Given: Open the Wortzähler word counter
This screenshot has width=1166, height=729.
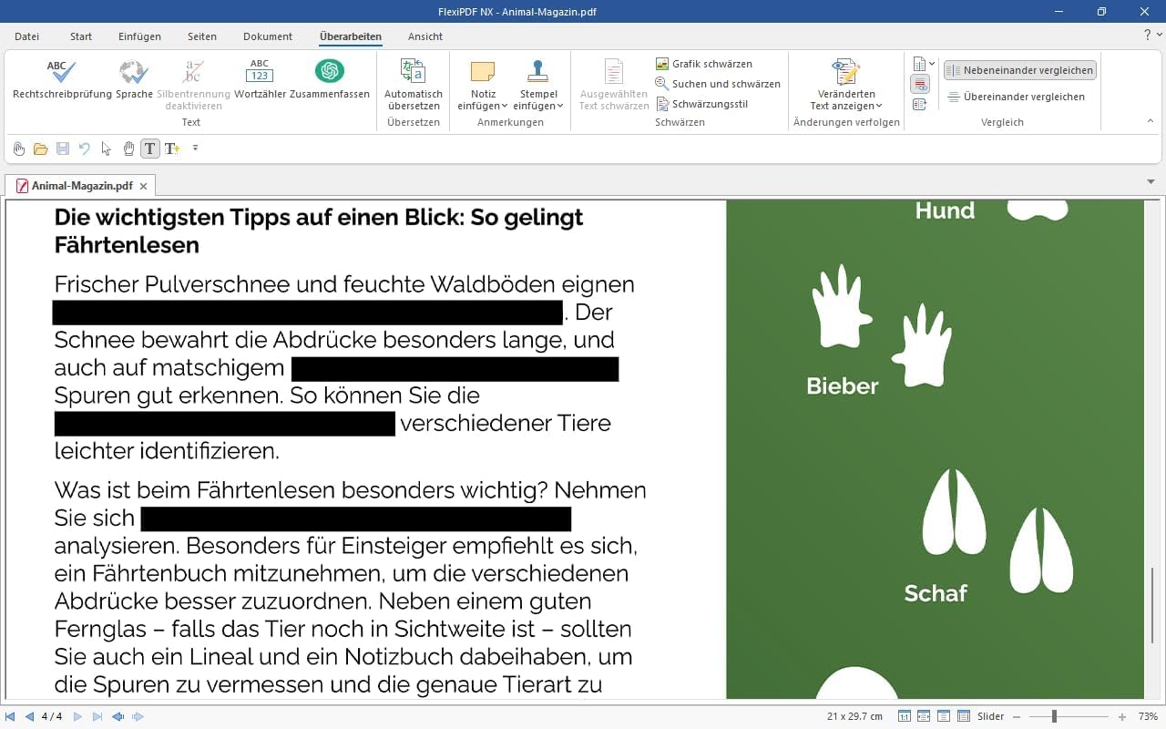Looking at the screenshot, I should click(260, 79).
